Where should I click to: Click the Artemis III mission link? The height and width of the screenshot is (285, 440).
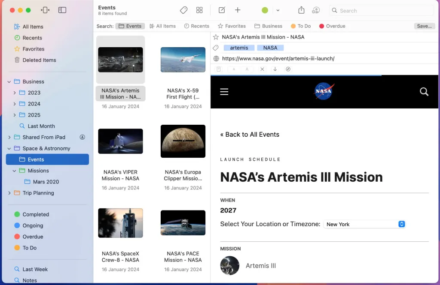pos(261,266)
